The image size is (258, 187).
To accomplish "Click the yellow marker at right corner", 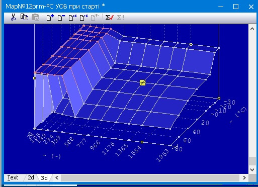I will pyautogui.click(x=219, y=98).
